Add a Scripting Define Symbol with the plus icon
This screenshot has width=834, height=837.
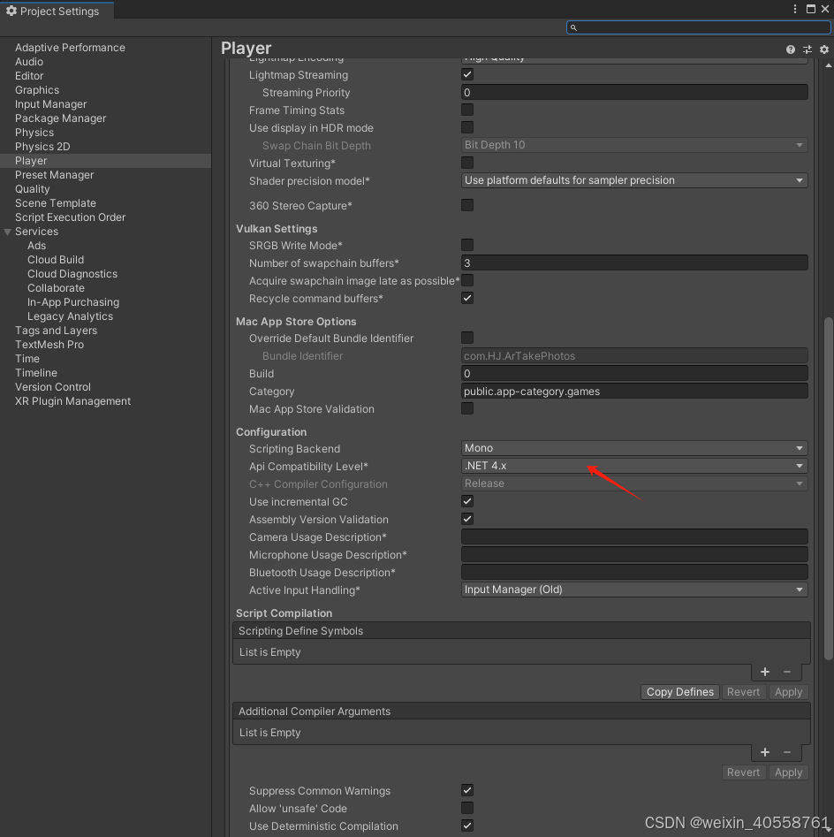(765, 672)
